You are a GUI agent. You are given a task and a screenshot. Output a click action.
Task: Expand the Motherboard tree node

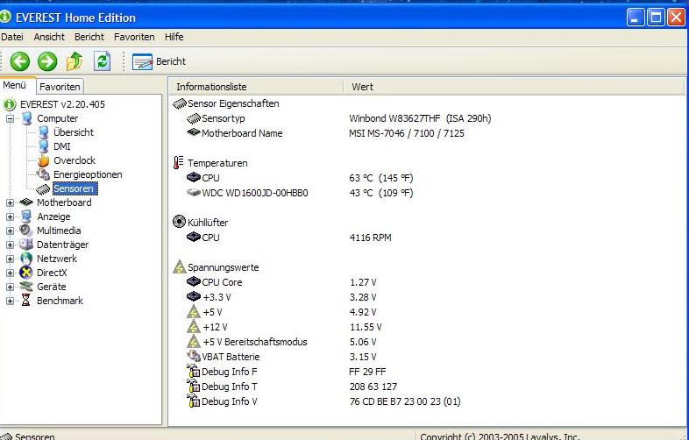point(10,202)
